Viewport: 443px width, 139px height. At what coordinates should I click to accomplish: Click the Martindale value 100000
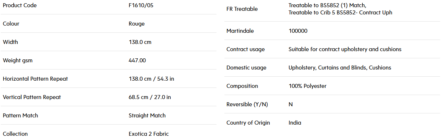[298, 31]
